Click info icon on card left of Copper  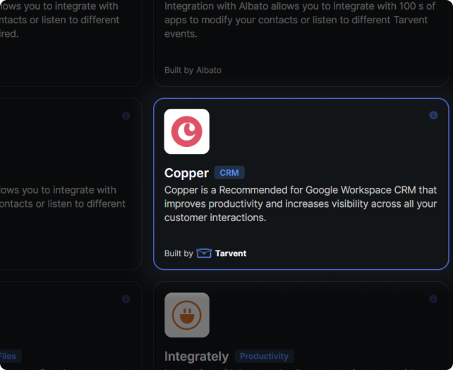pyautogui.click(x=126, y=116)
